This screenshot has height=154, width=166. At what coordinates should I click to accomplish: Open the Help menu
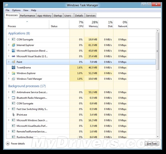pos(34,10)
